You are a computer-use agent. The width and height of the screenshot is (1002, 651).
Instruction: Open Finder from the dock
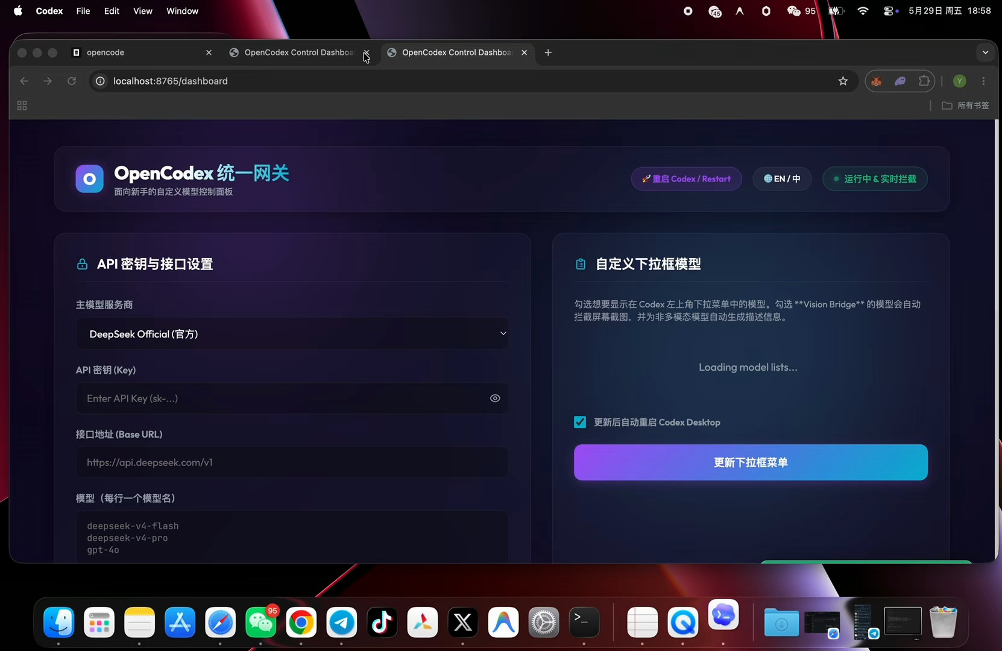pos(59,622)
